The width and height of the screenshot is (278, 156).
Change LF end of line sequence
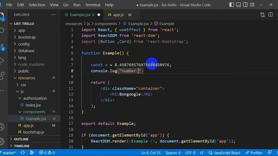(x=202, y=153)
